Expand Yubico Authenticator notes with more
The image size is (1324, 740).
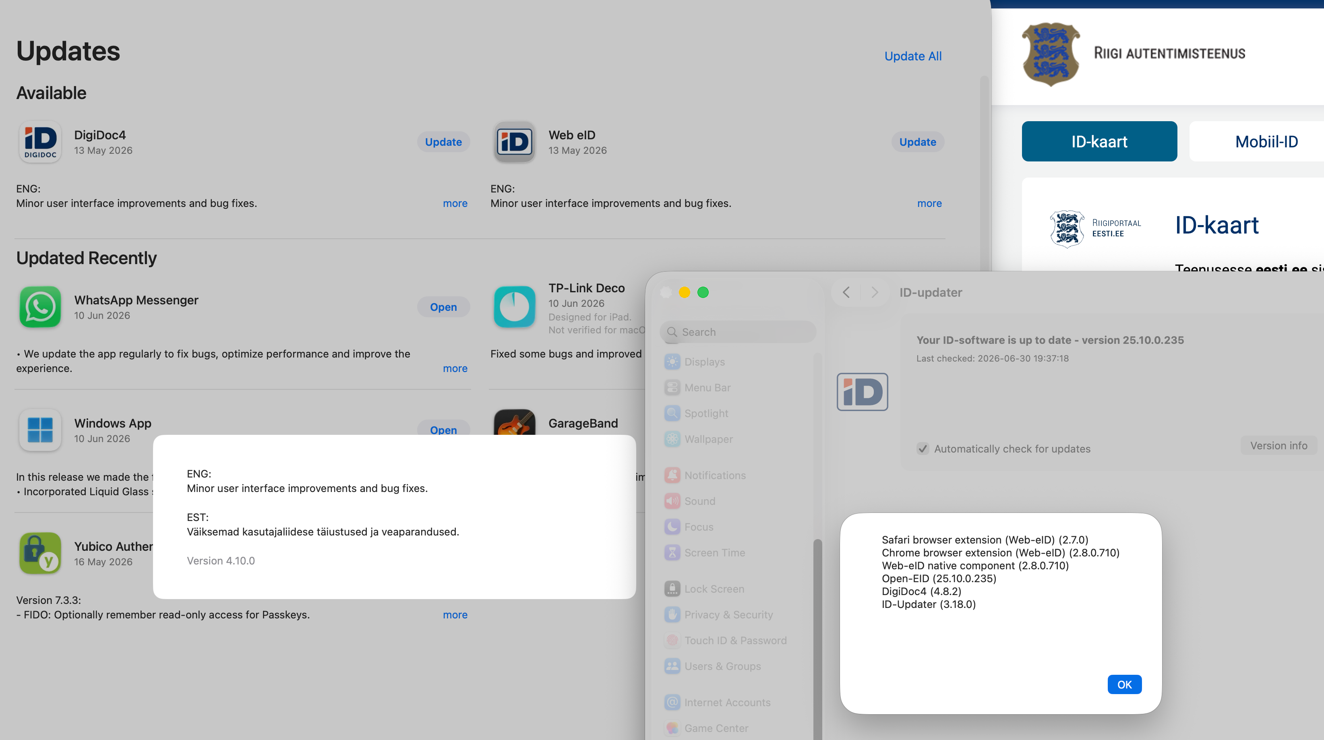click(x=455, y=615)
